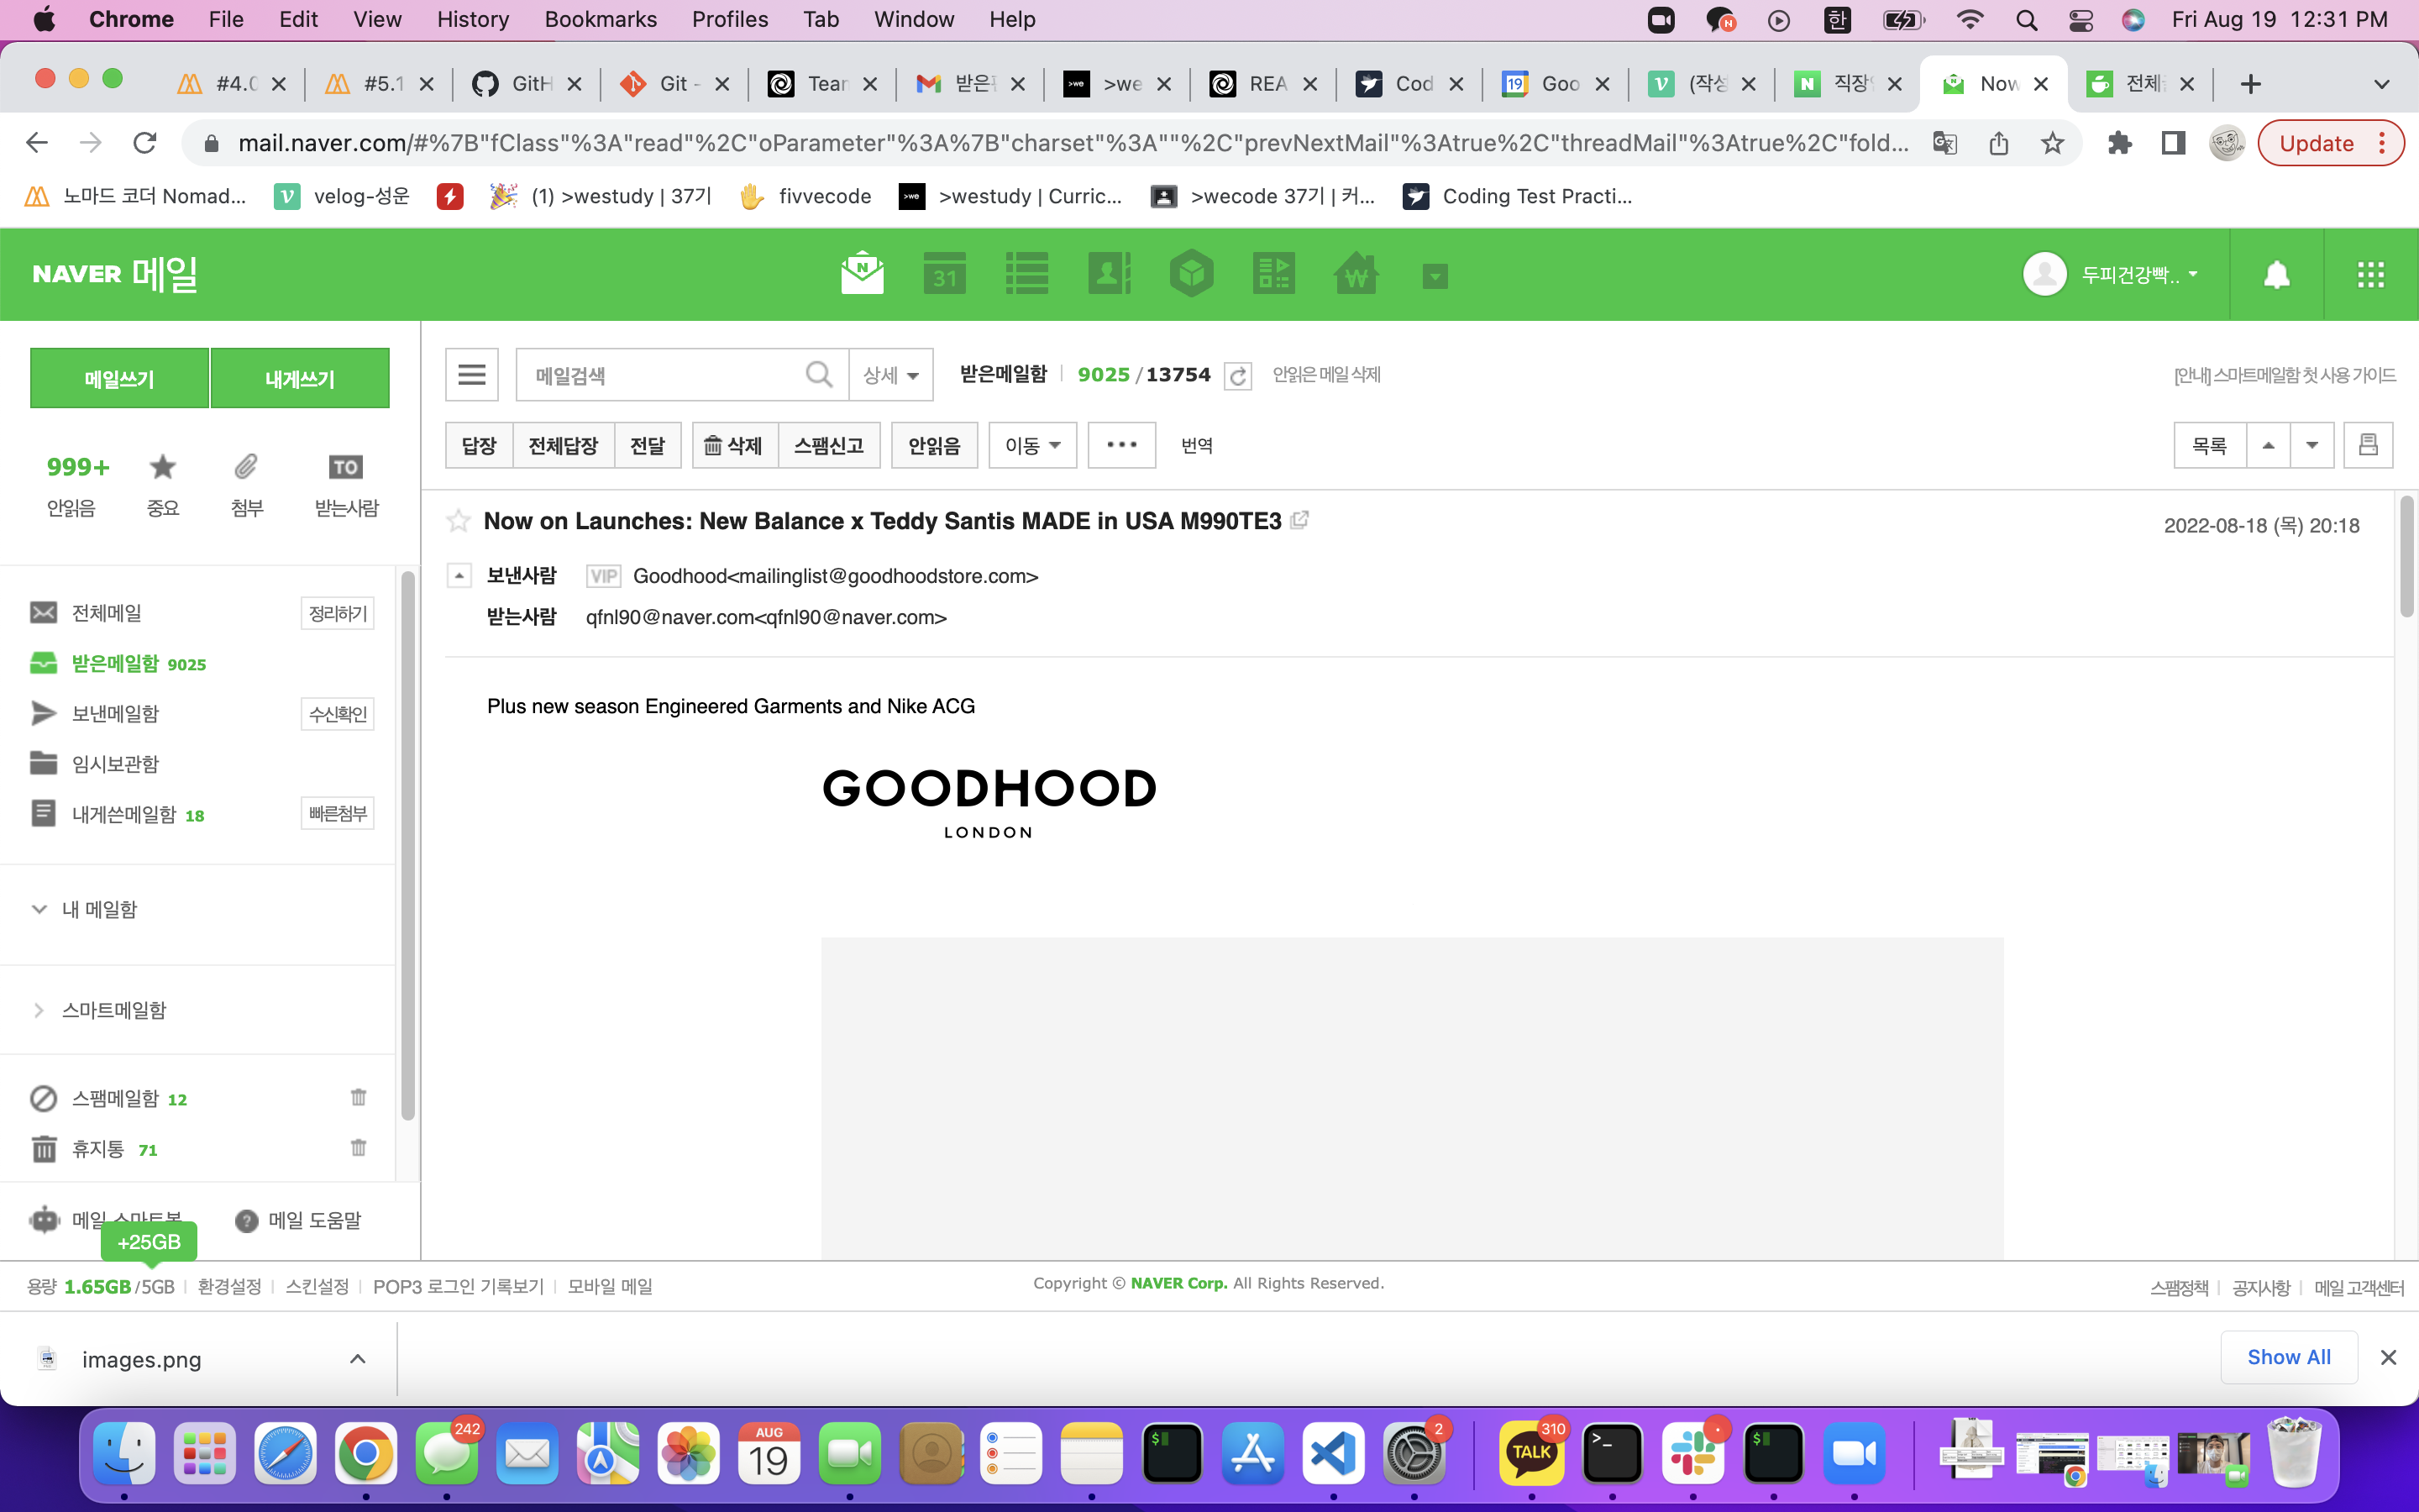Empty spam folder using its trash icon
Screen dimensions: 2419x1512
point(358,1098)
